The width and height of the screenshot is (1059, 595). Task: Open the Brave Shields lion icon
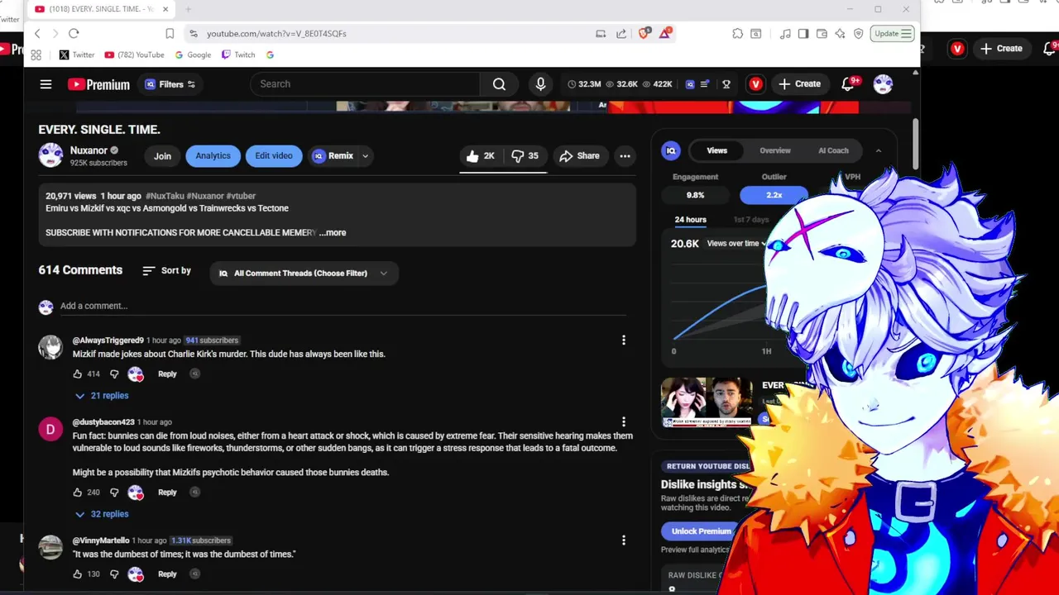tap(644, 33)
